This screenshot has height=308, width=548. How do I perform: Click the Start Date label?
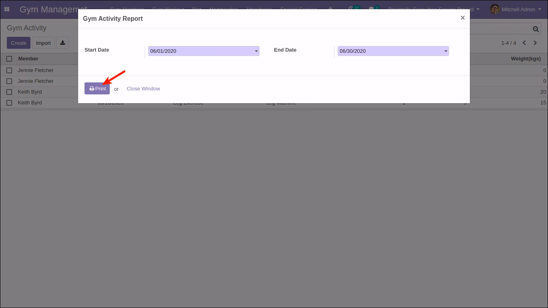coord(97,50)
